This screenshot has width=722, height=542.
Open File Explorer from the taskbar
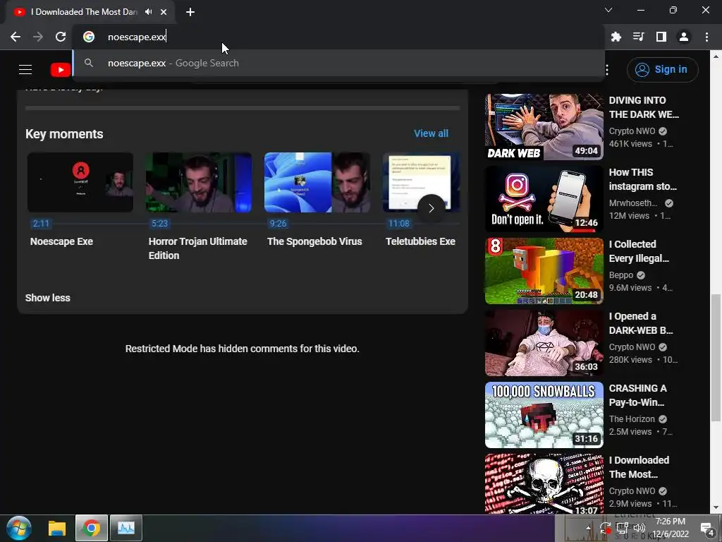[57, 528]
